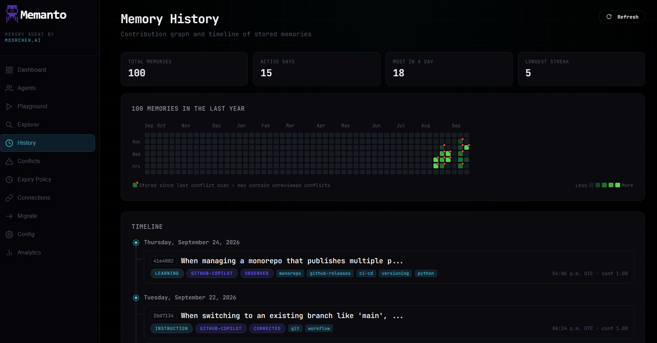This screenshot has width=657, height=343.
Task: Click the Most In A Day 18 card
Action: 449,69
